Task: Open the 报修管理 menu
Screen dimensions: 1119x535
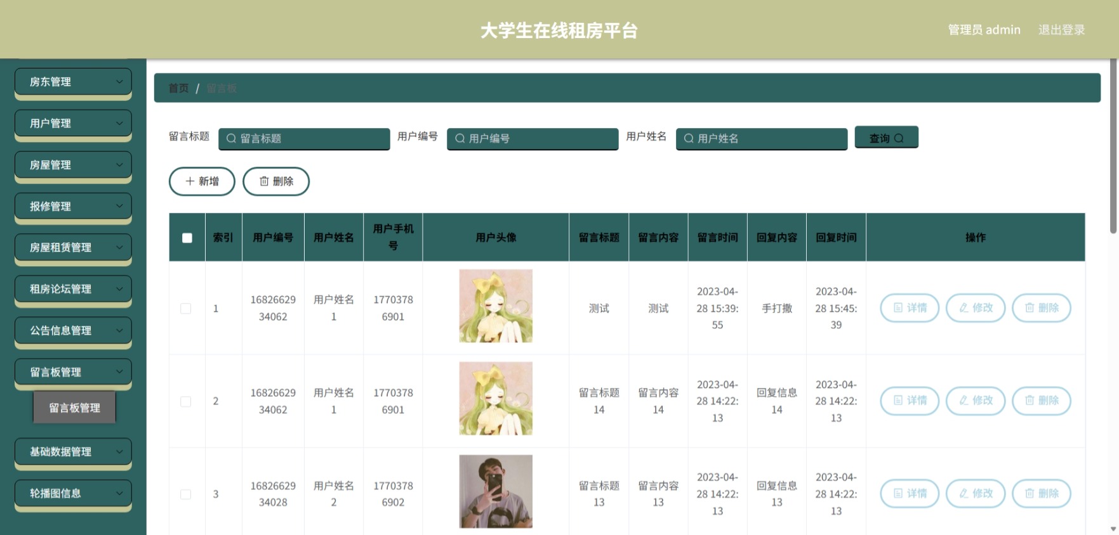Action: click(x=73, y=206)
